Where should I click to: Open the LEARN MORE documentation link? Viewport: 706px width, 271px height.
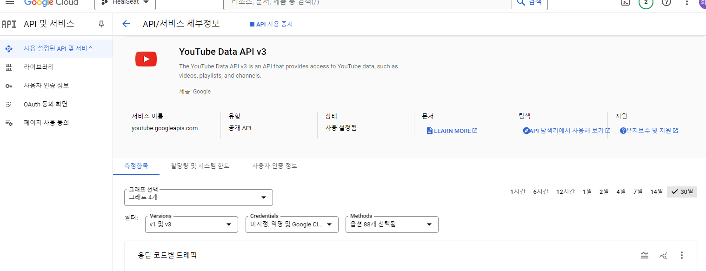point(452,131)
